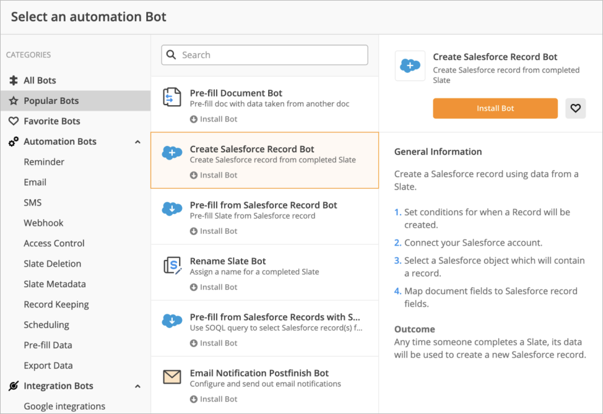Click the Popular Bots star icon

(x=14, y=101)
